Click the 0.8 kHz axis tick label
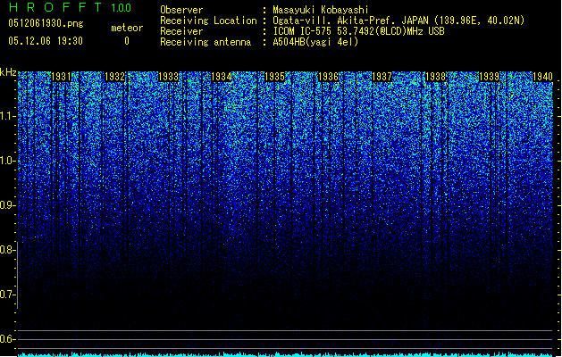The image size is (562, 357). 6,250
